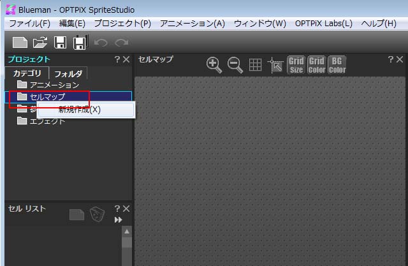Switch to the カテゴリ tab
The height and width of the screenshot is (266, 408).
pyautogui.click(x=27, y=73)
